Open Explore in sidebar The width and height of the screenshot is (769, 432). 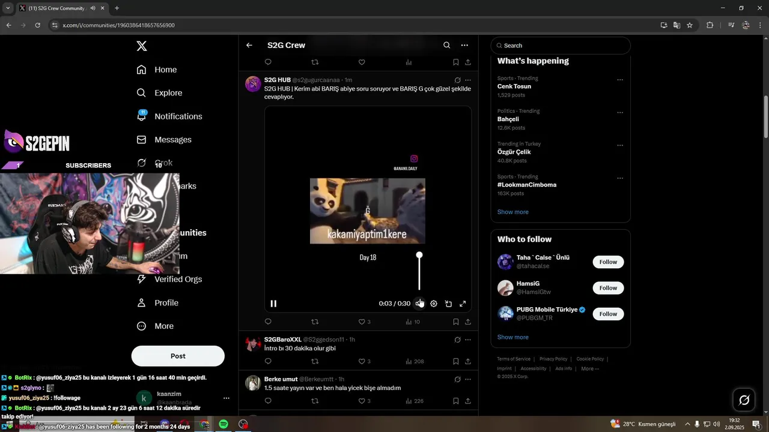tap(160, 93)
